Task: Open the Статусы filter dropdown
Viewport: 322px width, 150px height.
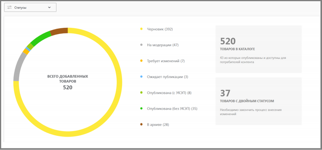Action: point(30,7)
